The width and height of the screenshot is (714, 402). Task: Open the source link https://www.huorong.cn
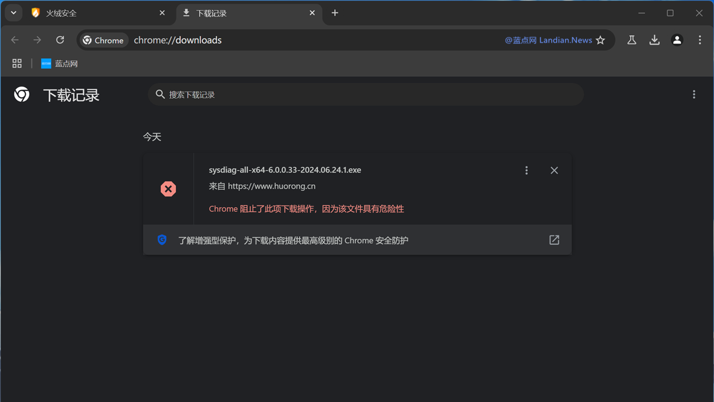click(x=272, y=186)
